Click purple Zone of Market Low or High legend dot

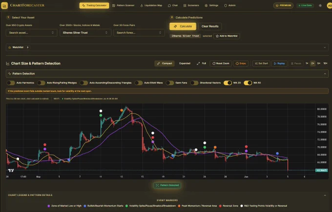point(49,206)
